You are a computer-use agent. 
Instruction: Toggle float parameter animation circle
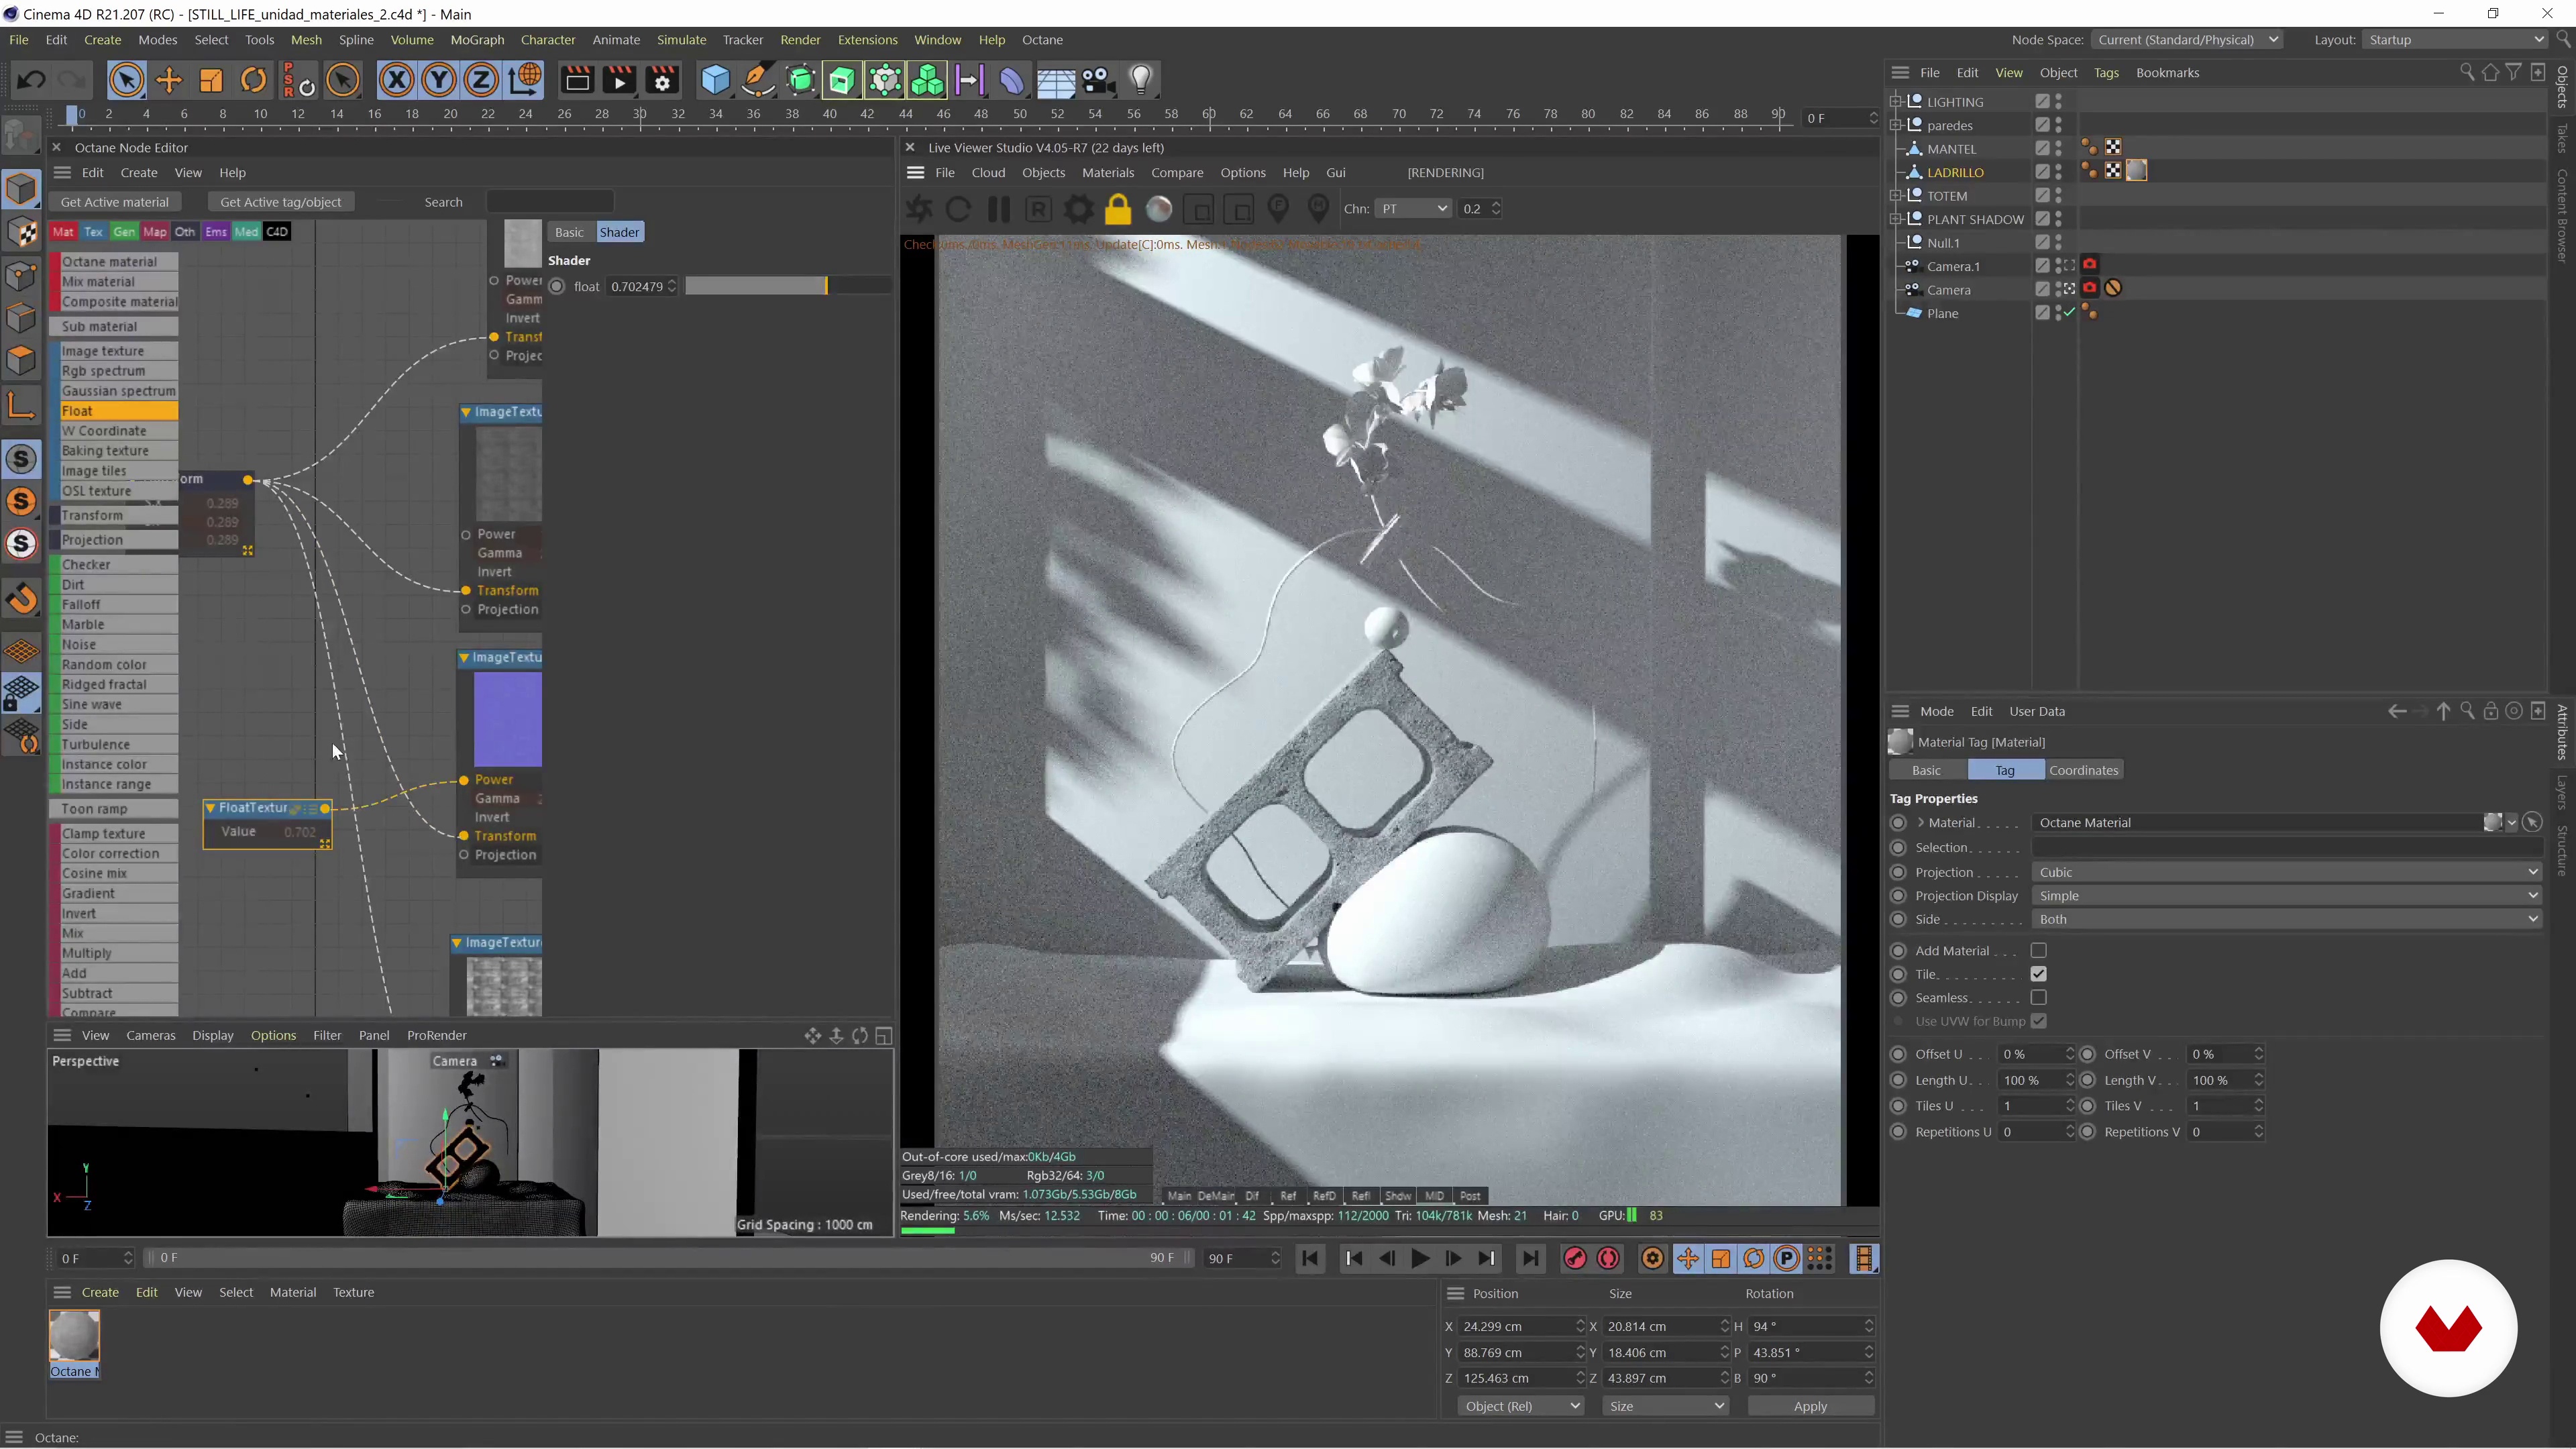pos(557,287)
